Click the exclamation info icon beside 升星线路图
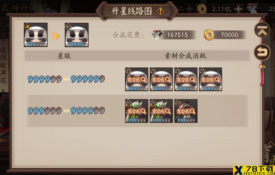275x175 pixels. pyautogui.click(x=160, y=11)
